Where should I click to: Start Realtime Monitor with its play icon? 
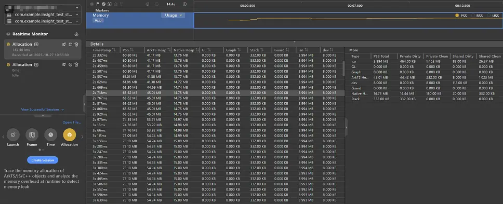[76, 34]
